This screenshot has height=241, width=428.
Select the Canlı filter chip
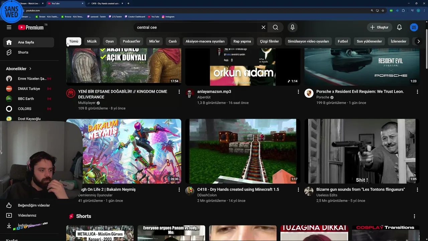pos(173,41)
